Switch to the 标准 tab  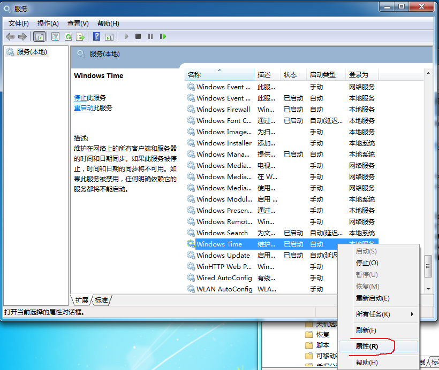point(101,300)
